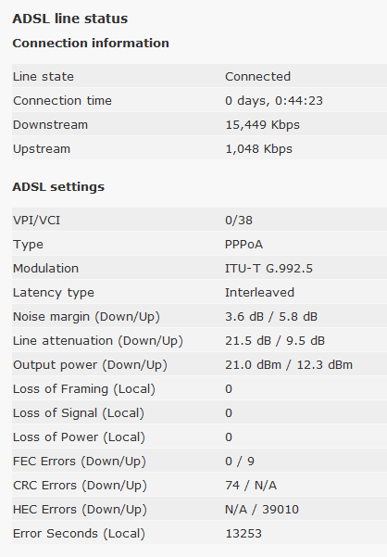This screenshot has width=387, height=557.
Task: Select the ADSL settings heading
Action: click(x=58, y=187)
